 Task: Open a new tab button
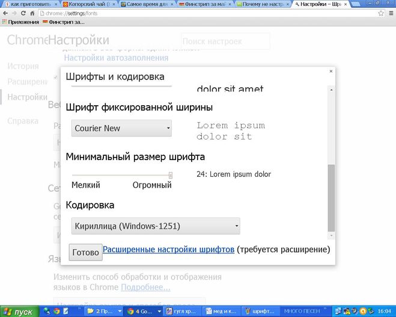tap(356, 4)
